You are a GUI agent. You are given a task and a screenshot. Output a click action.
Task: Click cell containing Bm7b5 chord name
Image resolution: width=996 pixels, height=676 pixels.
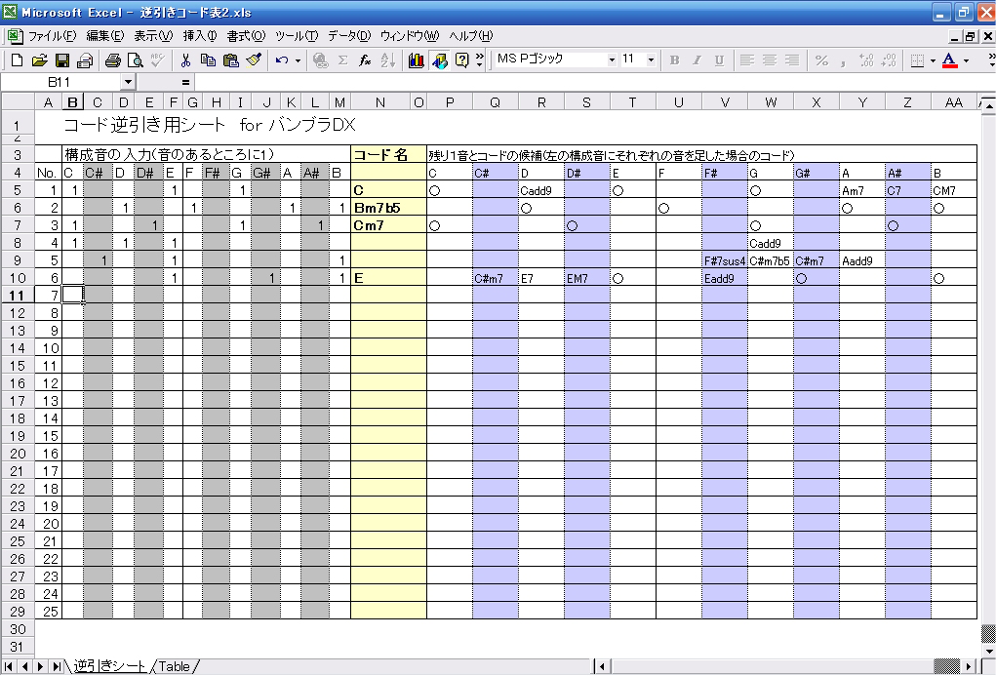tap(388, 208)
